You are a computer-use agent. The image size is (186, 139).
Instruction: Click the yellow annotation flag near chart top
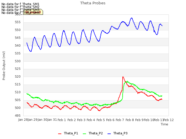coord(33,12)
